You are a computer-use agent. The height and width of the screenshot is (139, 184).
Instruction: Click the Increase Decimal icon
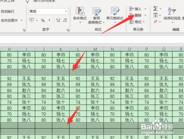click(x=58, y=20)
